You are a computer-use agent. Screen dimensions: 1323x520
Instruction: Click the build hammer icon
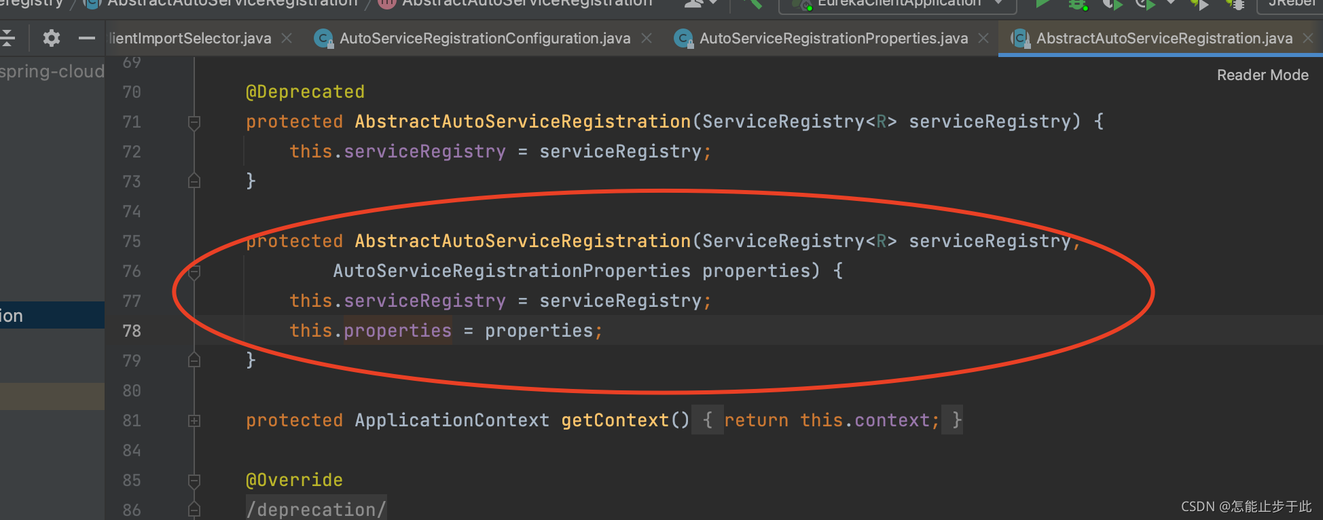point(753,3)
